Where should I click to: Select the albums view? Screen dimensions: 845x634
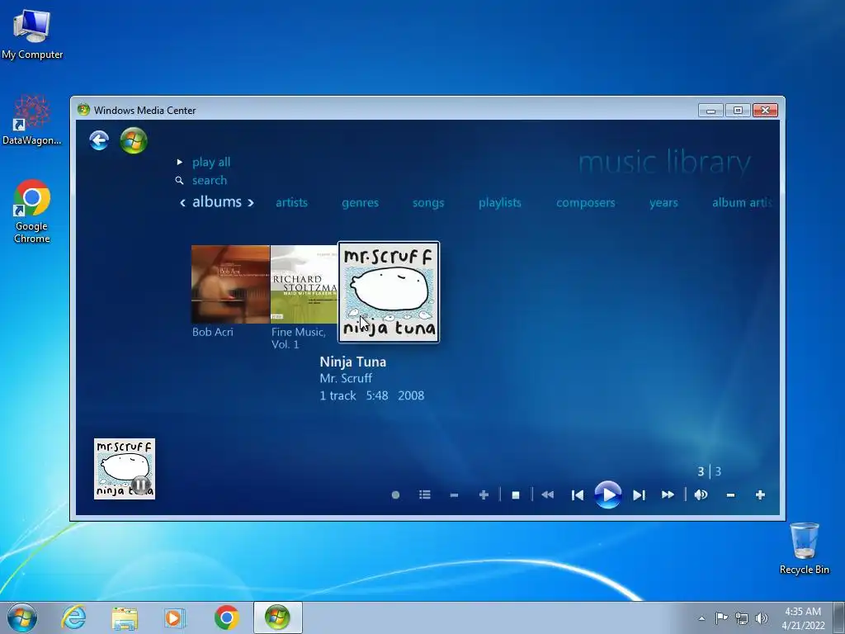tap(217, 201)
